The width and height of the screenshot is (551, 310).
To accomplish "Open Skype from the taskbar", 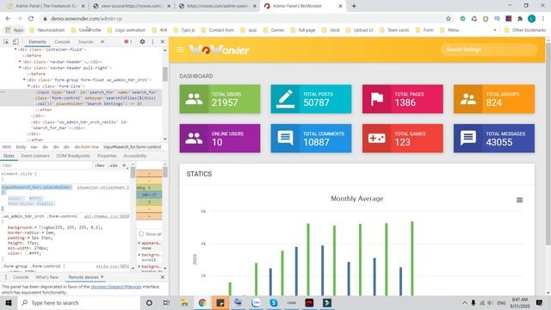I will click(274, 302).
